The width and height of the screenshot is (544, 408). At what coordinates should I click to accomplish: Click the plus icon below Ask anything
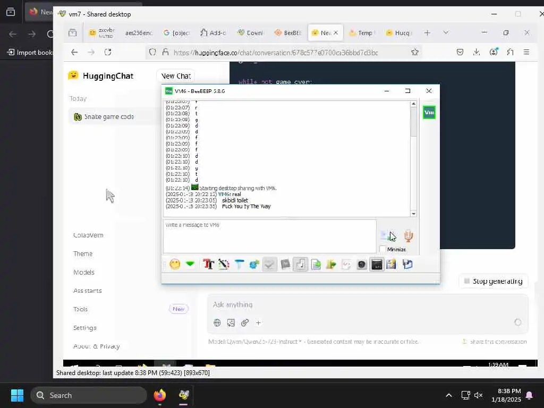[x=258, y=322]
